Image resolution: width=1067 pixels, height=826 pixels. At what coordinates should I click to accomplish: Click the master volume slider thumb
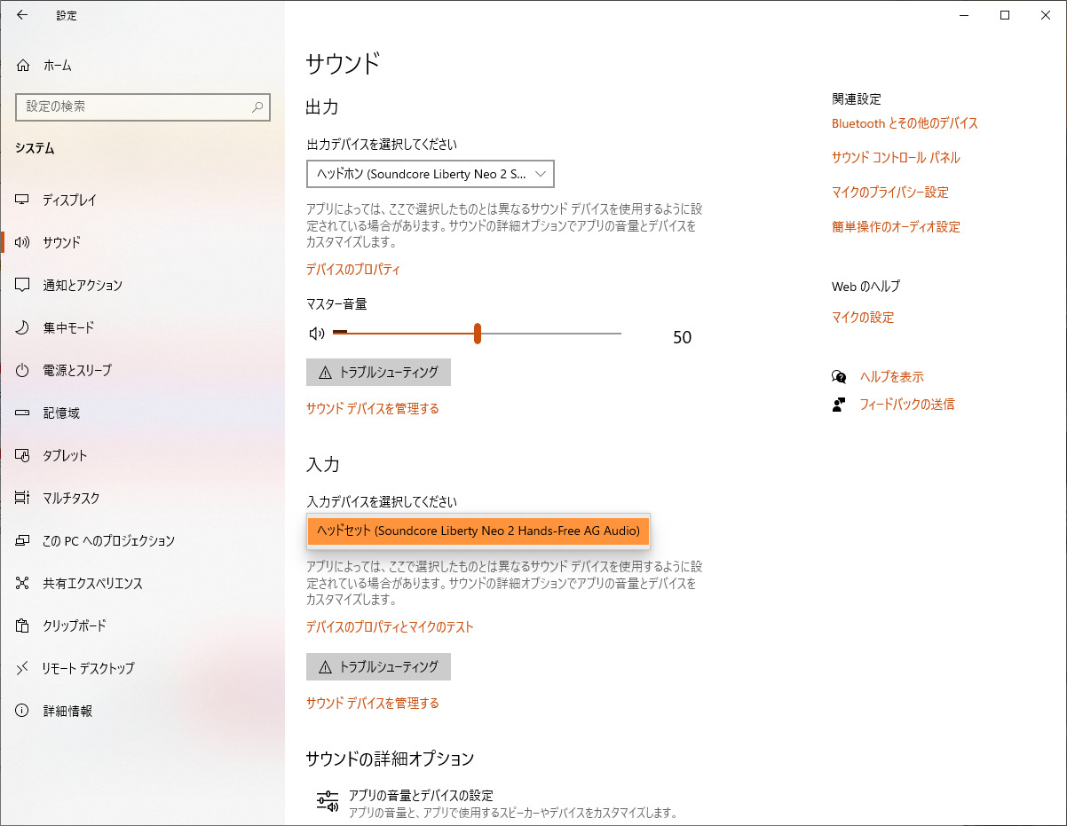(x=478, y=334)
